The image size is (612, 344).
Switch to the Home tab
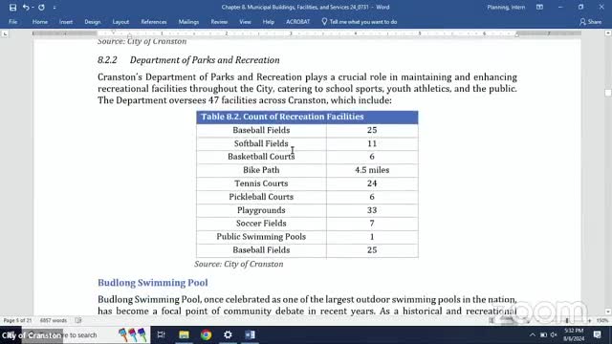click(x=40, y=22)
